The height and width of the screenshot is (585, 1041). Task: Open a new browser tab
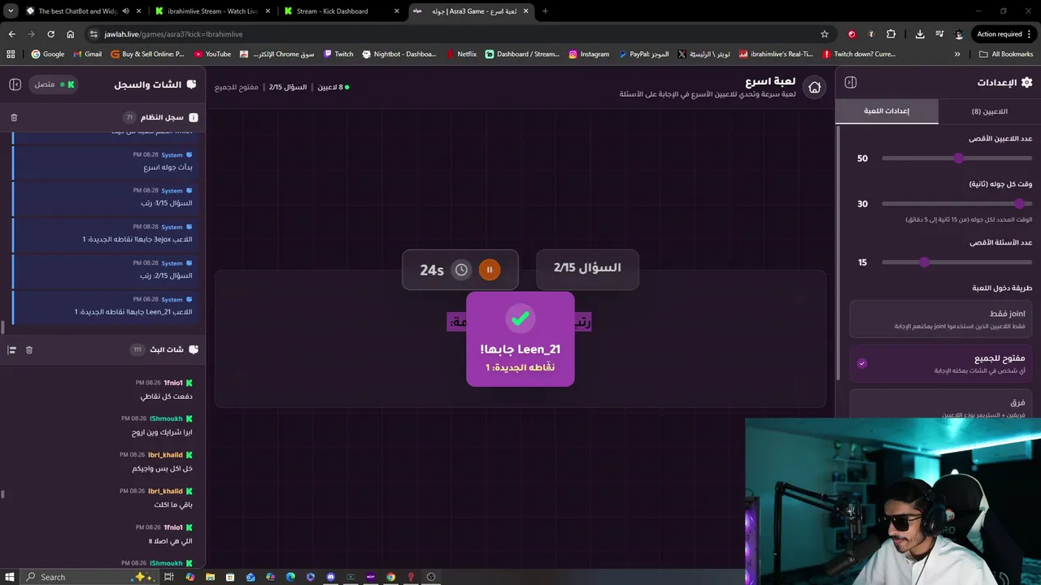tap(545, 11)
